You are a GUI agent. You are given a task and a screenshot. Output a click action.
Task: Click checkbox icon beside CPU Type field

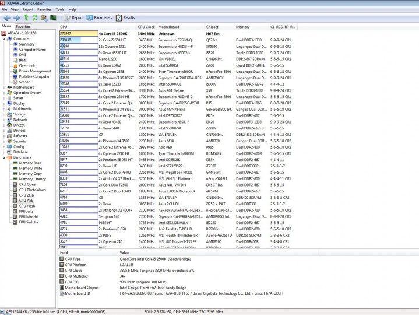click(62, 259)
